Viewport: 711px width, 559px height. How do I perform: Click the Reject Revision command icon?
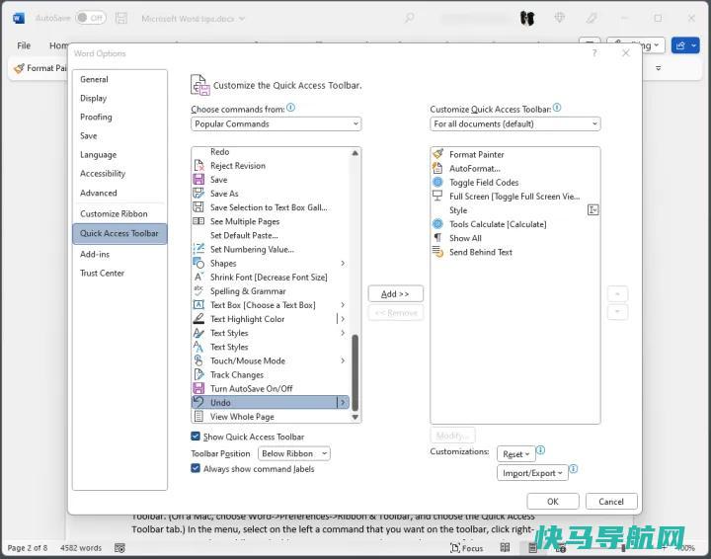pyautogui.click(x=198, y=166)
